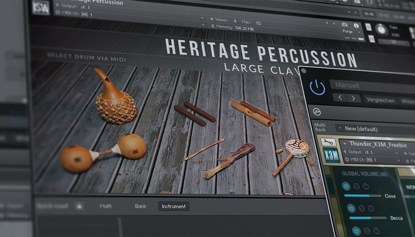This screenshot has width=415, height=237.
Task: Open the Multi Rack New (default) dropdown
Action: pyautogui.click(x=375, y=129)
